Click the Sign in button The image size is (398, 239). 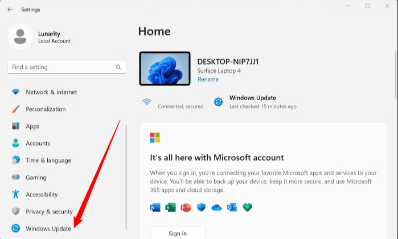pyautogui.click(x=178, y=233)
